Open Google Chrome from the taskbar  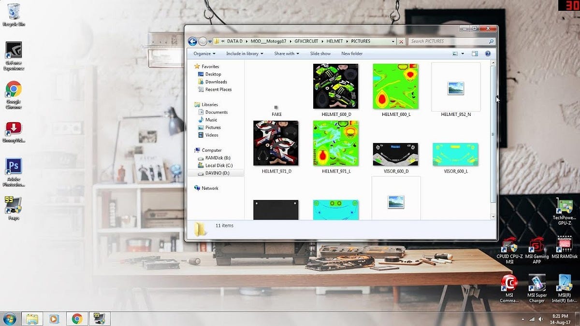(x=76, y=319)
